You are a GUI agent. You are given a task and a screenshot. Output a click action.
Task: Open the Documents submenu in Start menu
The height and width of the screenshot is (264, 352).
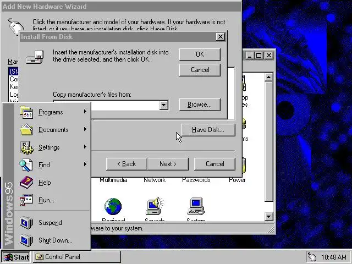[x=53, y=130]
